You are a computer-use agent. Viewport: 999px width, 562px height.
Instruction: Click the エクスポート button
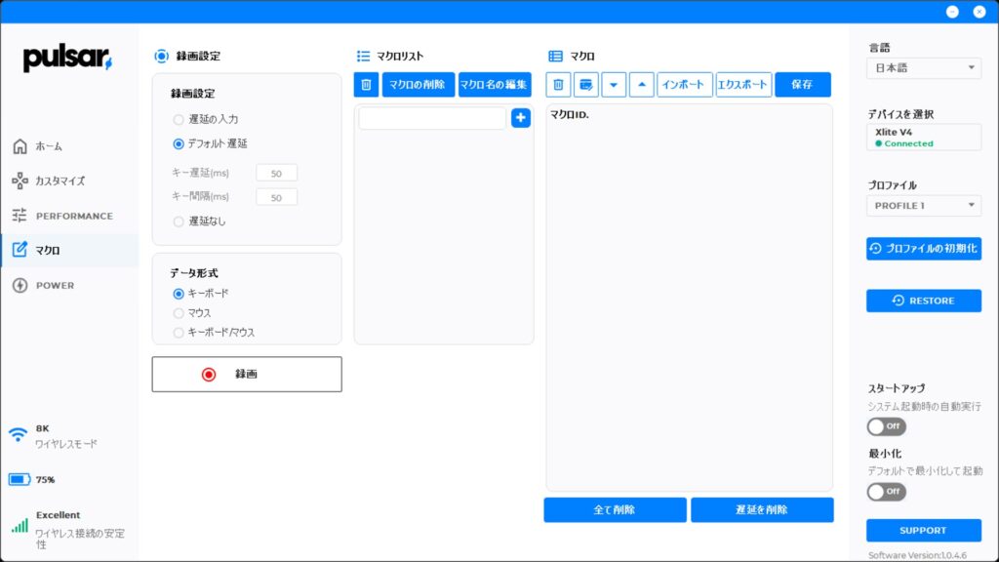point(742,85)
